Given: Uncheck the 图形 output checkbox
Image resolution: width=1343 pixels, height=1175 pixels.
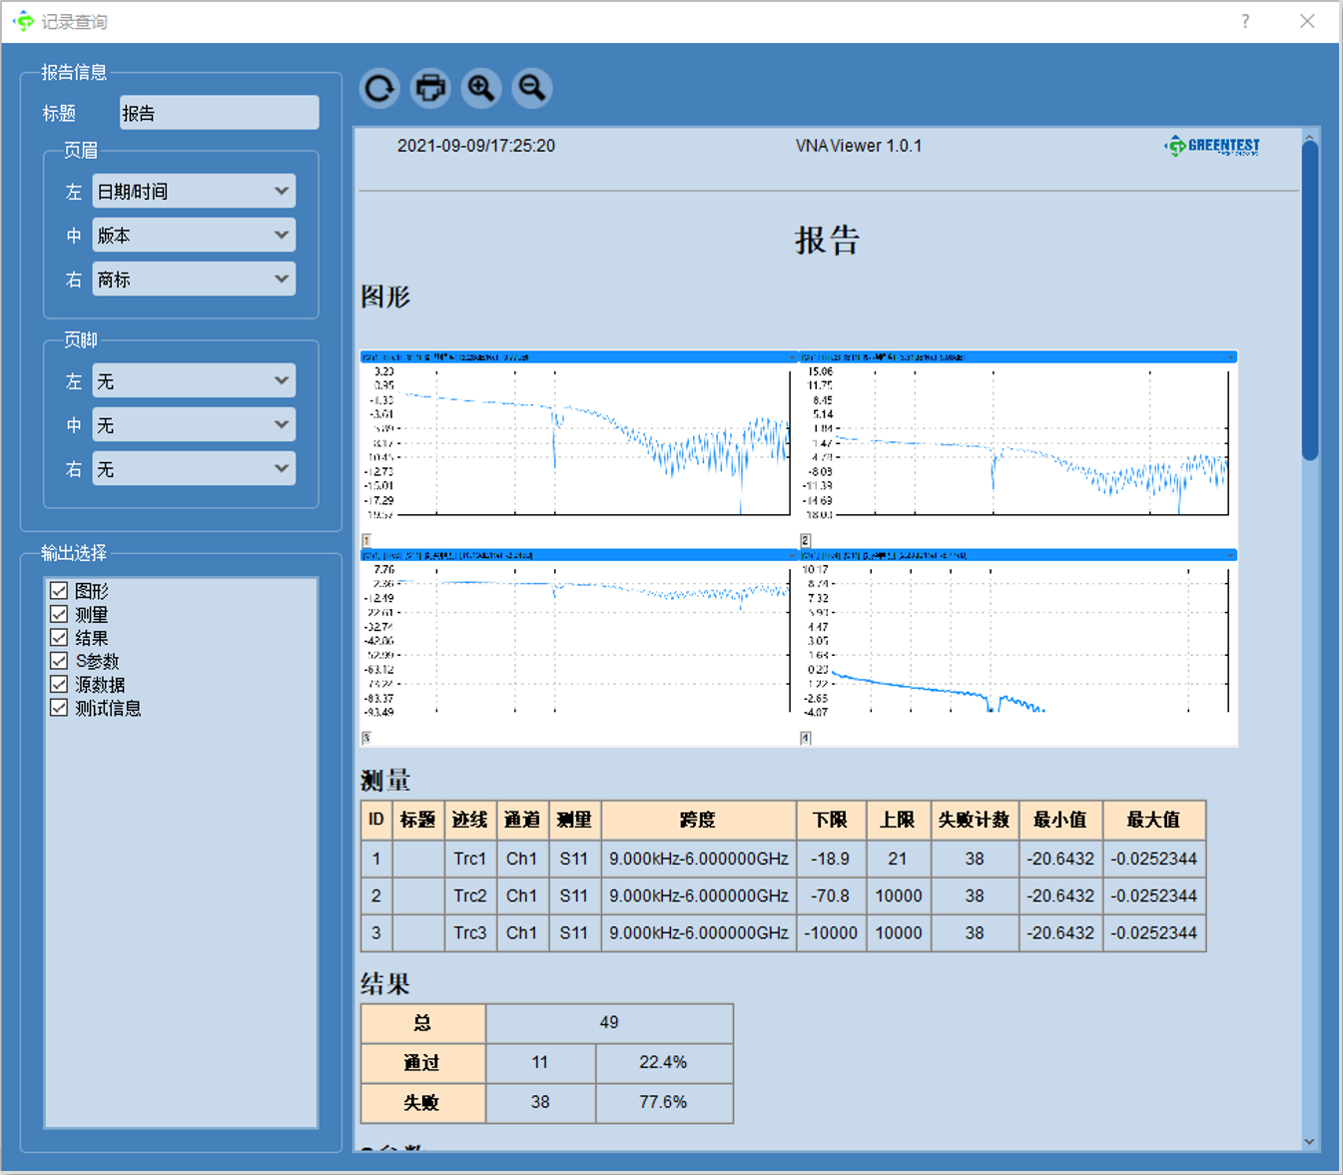Looking at the screenshot, I should (59, 591).
